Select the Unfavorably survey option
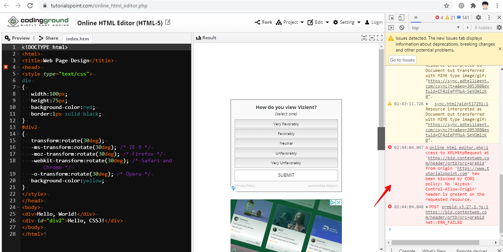 click(x=286, y=153)
